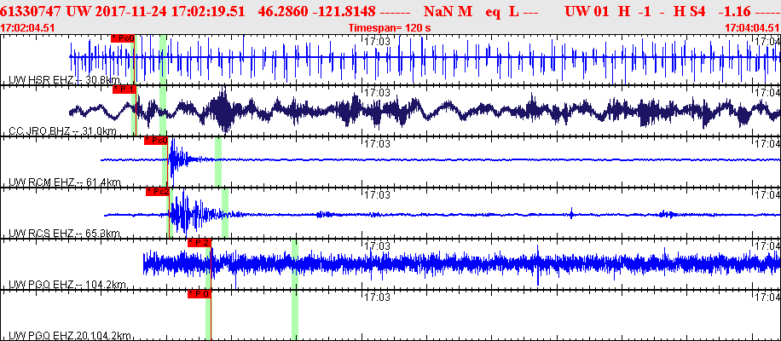Image resolution: width=781 pixels, height=341 pixels.
Task: Click the UW PGO EHZ 20 label at bottom
Action: 70,336
